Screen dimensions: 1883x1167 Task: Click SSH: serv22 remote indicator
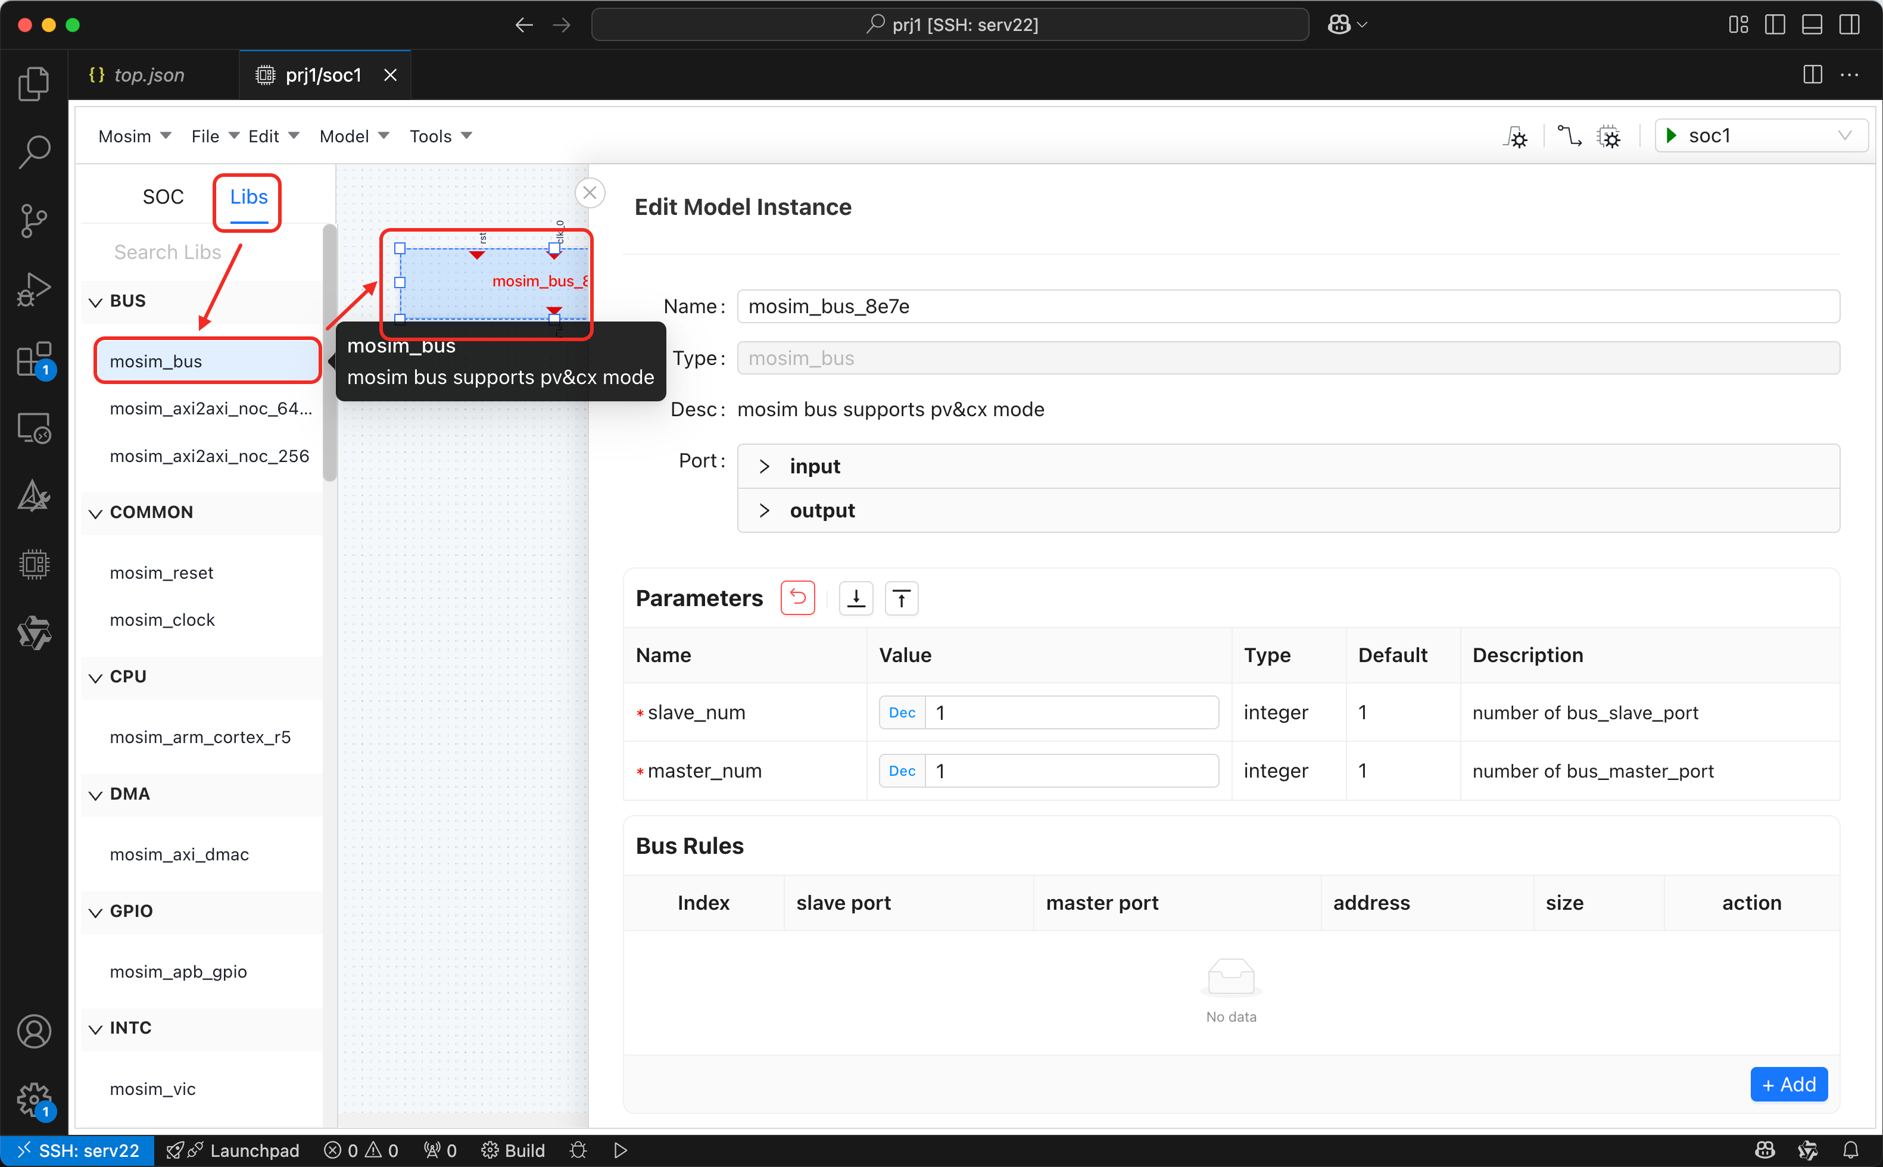coord(77,1150)
